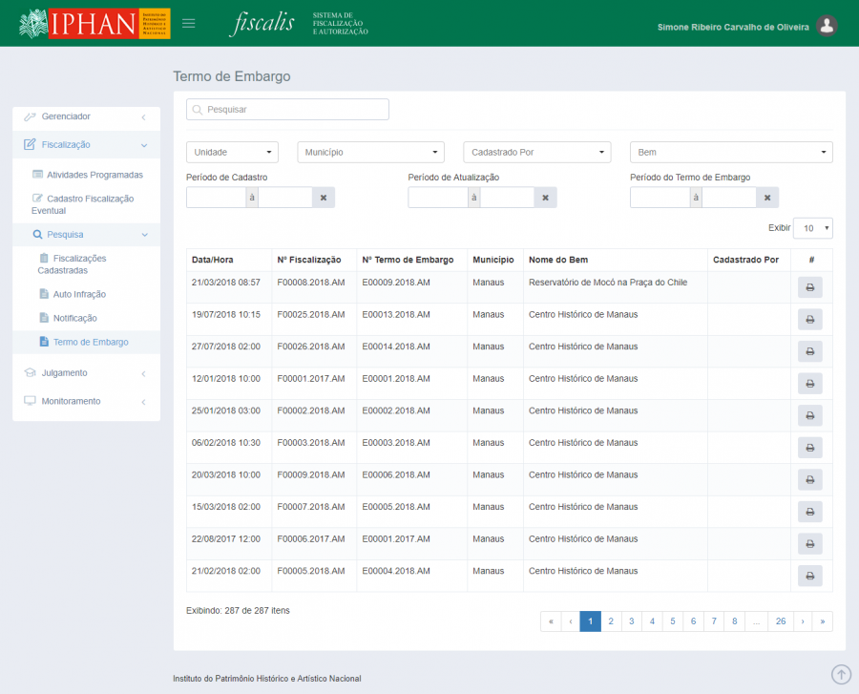Click printer icon for row F00001.2017.AM
This screenshot has height=694, width=859.
pos(809,384)
